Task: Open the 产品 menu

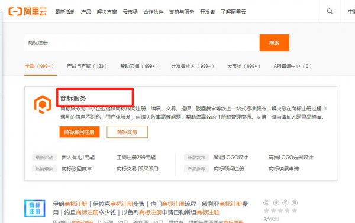Action: click(86, 12)
